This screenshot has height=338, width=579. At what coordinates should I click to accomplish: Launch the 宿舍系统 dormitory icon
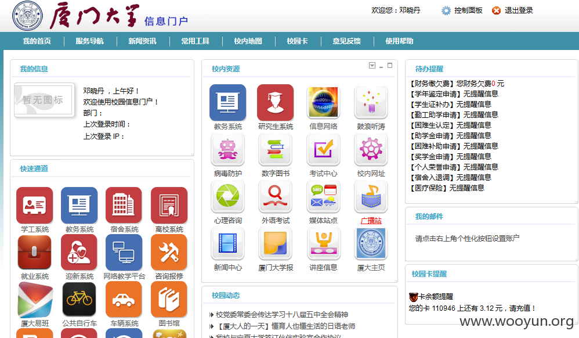(124, 206)
